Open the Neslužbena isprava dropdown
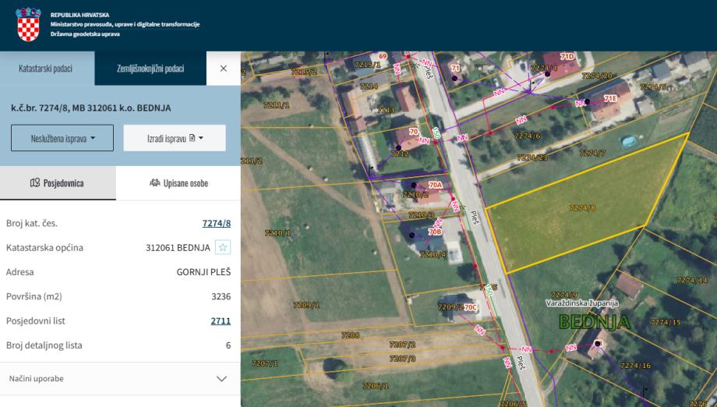The image size is (717, 407). click(x=62, y=138)
